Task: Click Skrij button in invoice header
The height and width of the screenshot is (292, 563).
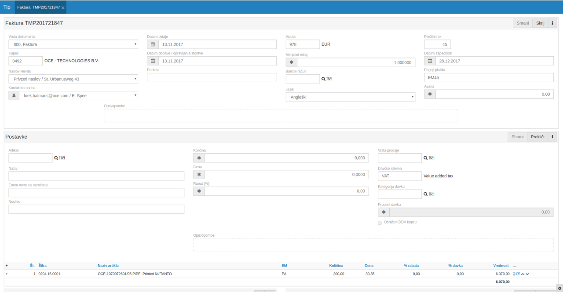Action: tap(540, 23)
